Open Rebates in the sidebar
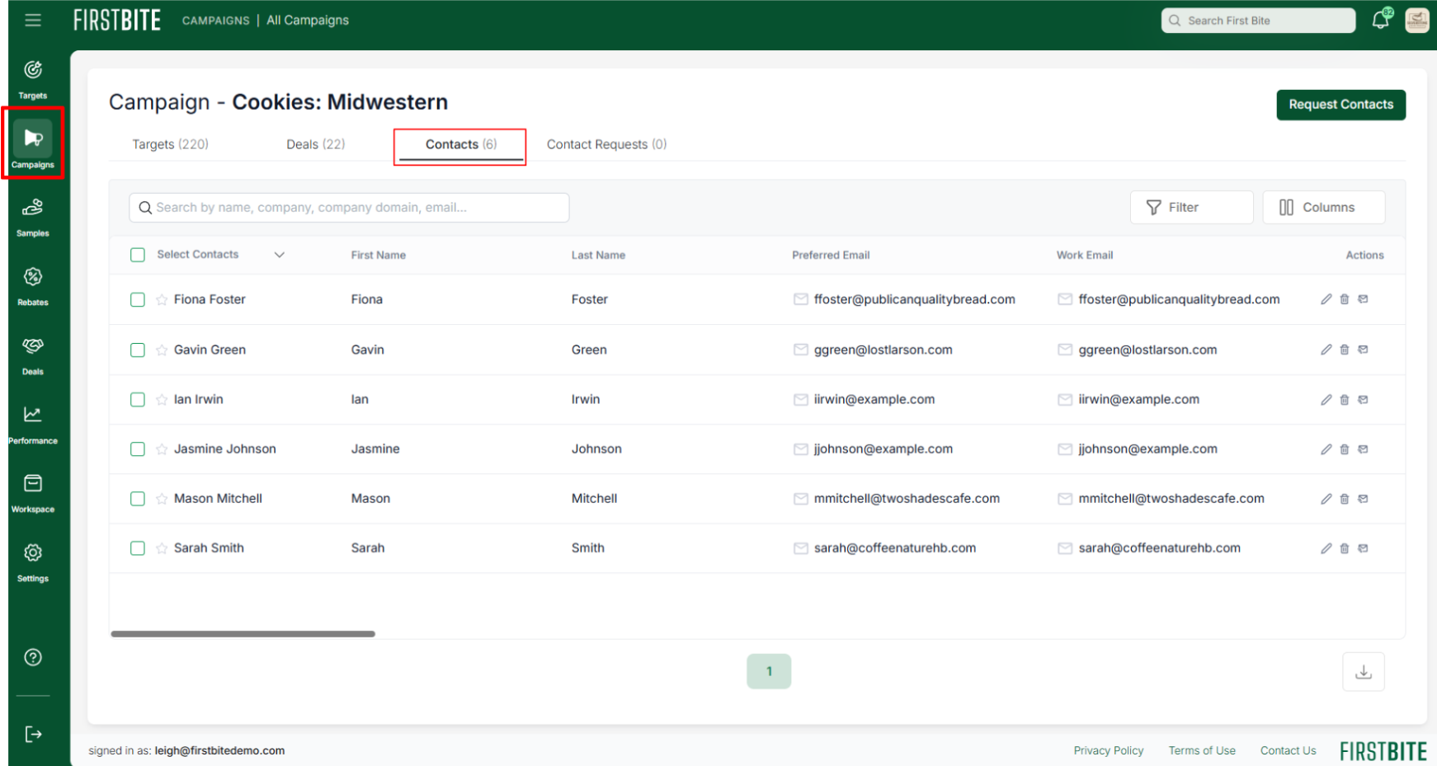 click(x=33, y=286)
